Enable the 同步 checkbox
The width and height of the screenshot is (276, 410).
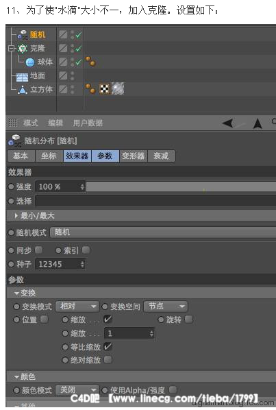(x=38, y=250)
